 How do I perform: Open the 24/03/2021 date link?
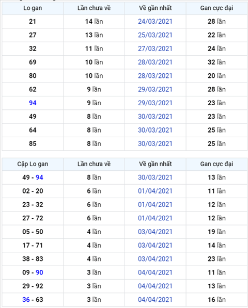click(155, 22)
